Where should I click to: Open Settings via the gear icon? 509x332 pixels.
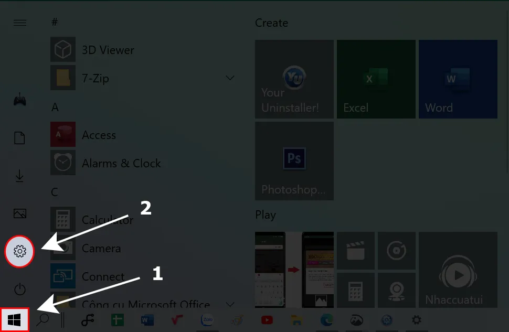coord(19,251)
